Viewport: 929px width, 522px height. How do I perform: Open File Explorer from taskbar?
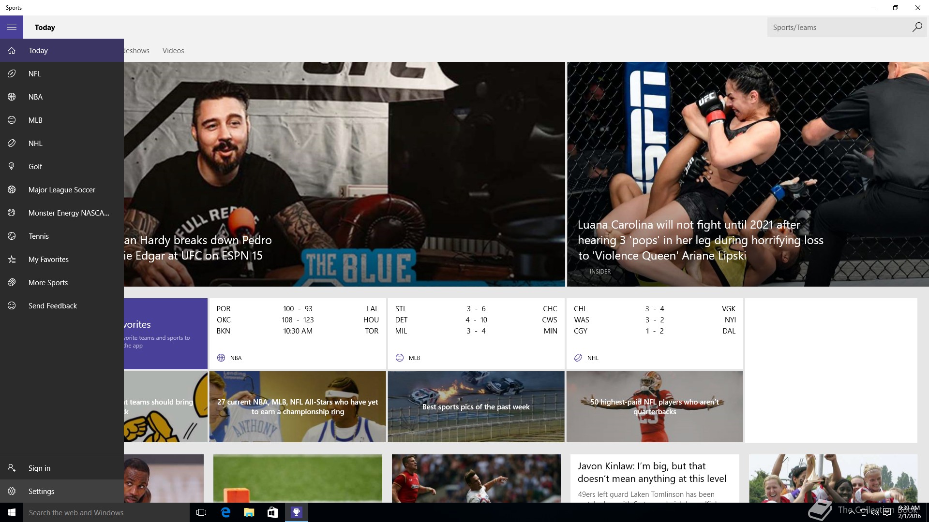(x=249, y=512)
